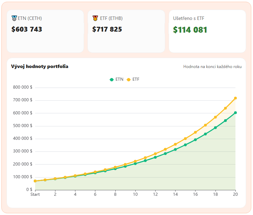Click the ETF data point at year 14
Viewport: 253px width, 215px height.
175,144
